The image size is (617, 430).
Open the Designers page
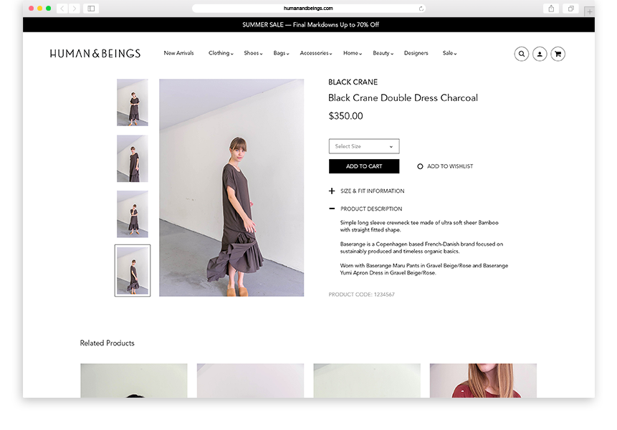[416, 53]
